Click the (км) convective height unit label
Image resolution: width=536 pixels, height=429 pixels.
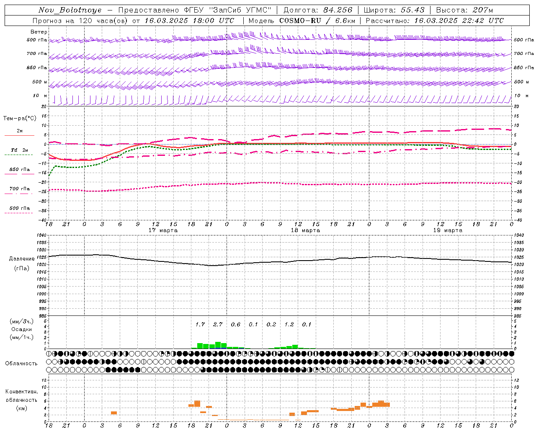pos(22,408)
